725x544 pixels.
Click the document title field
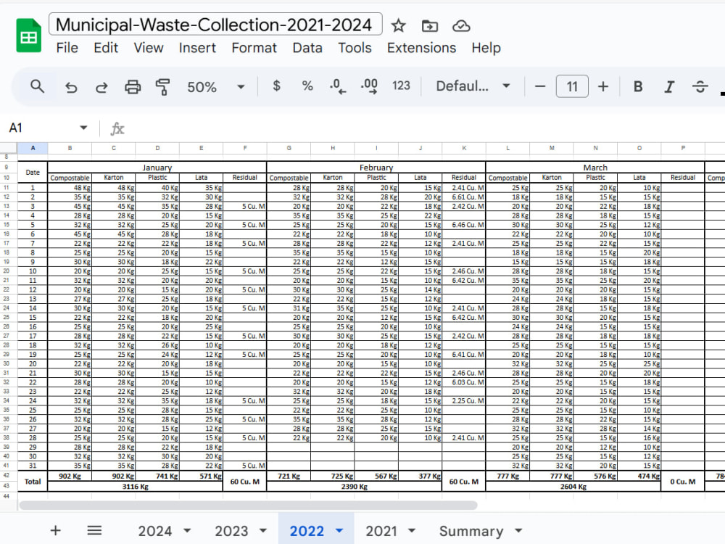click(215, 24)
